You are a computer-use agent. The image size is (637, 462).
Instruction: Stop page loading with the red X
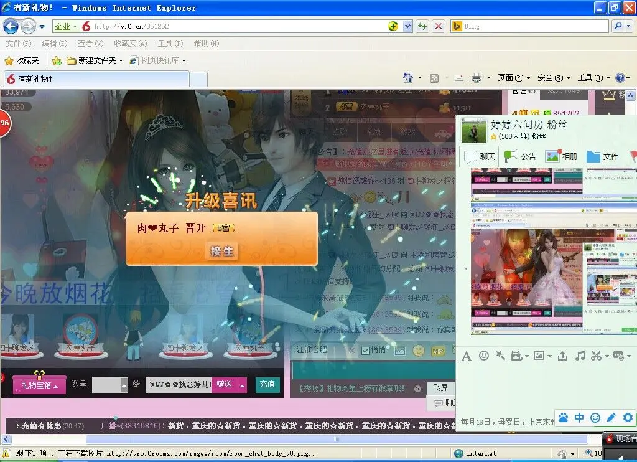[x=439, y=26]
